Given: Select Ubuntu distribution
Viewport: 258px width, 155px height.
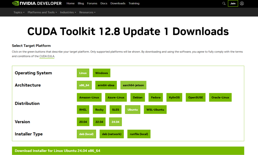Looking at the screenshot, I should point(133,110).
